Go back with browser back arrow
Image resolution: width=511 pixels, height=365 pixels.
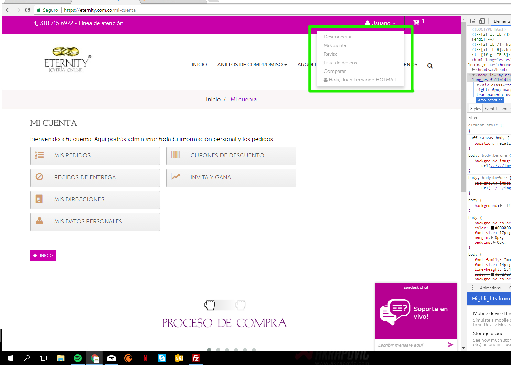point(8,10)
